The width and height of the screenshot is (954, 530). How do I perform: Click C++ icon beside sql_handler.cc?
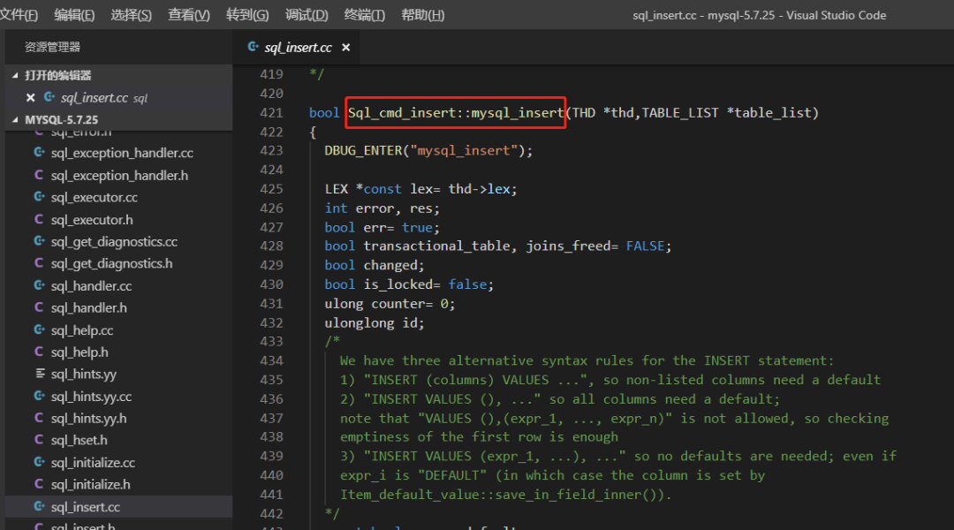[40, 284]
